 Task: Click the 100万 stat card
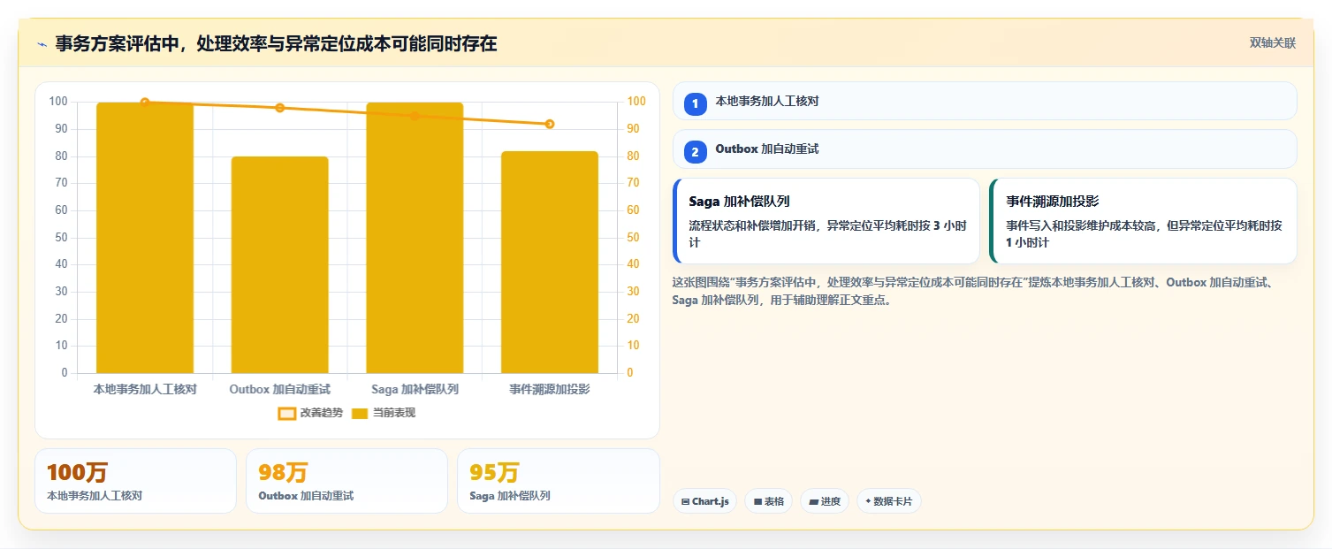tap(135, 481)
